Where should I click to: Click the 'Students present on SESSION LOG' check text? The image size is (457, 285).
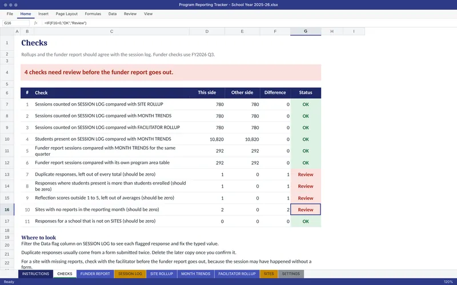click(103, 139)
